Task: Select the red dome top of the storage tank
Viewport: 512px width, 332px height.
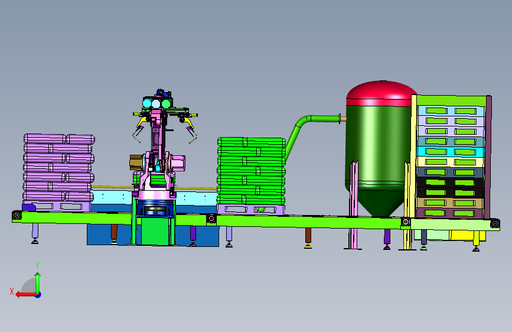Action: pos(381,93)
